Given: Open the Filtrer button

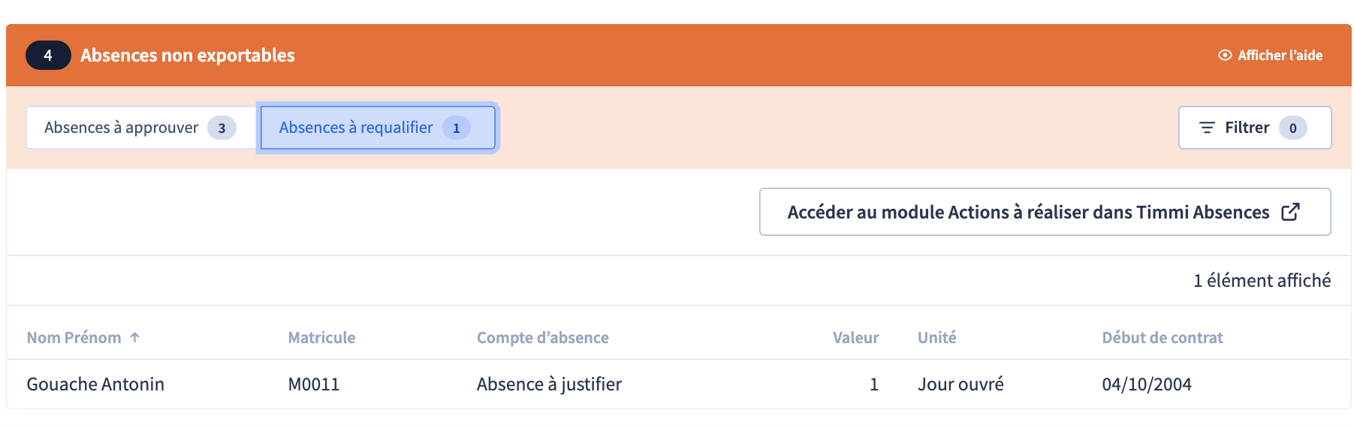Looking at the screenshot, I should click(1255, 128).
